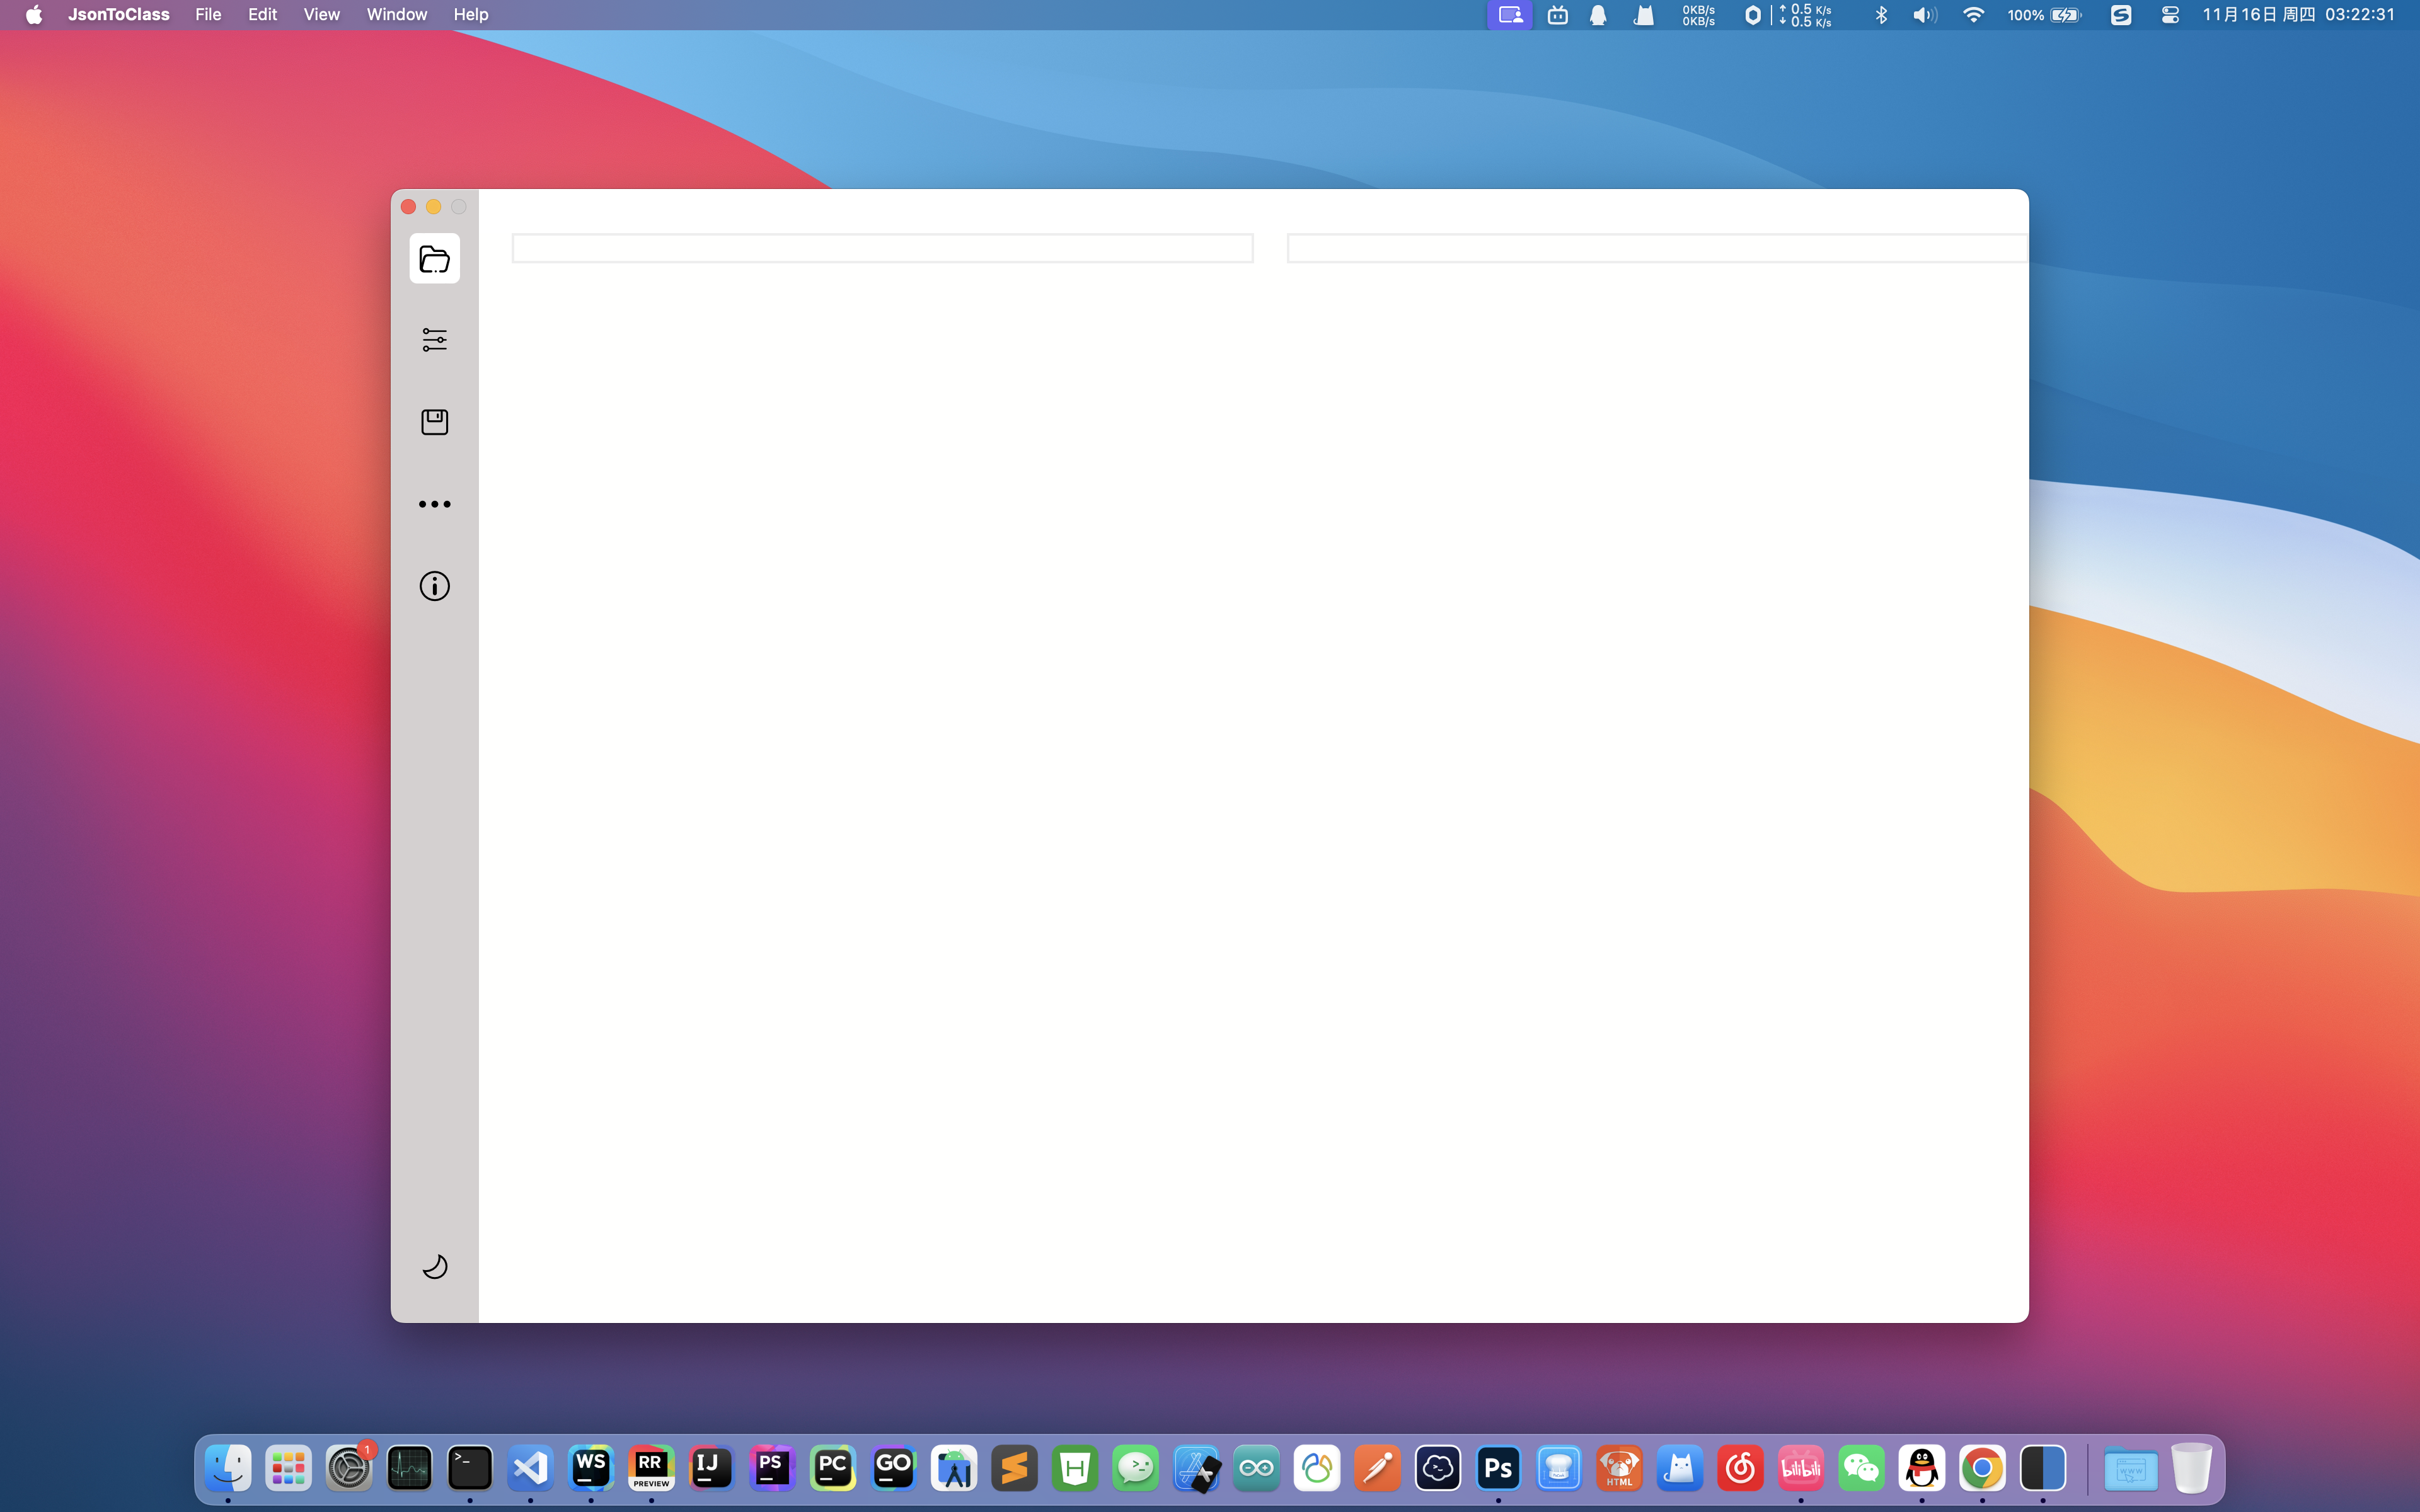Open the Edit menu

(263, 15)
